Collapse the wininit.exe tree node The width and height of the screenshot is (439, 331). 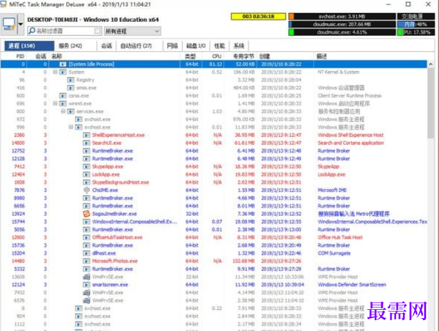coord(55,103)
